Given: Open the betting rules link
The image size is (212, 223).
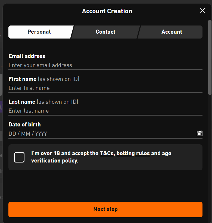Looking at the screenshot, I should pyautogui.click(x=133, y=153).
